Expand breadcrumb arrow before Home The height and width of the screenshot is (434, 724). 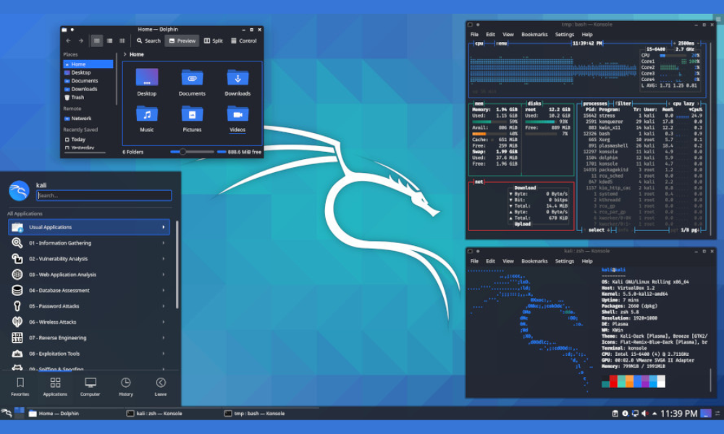coord(125,54)
